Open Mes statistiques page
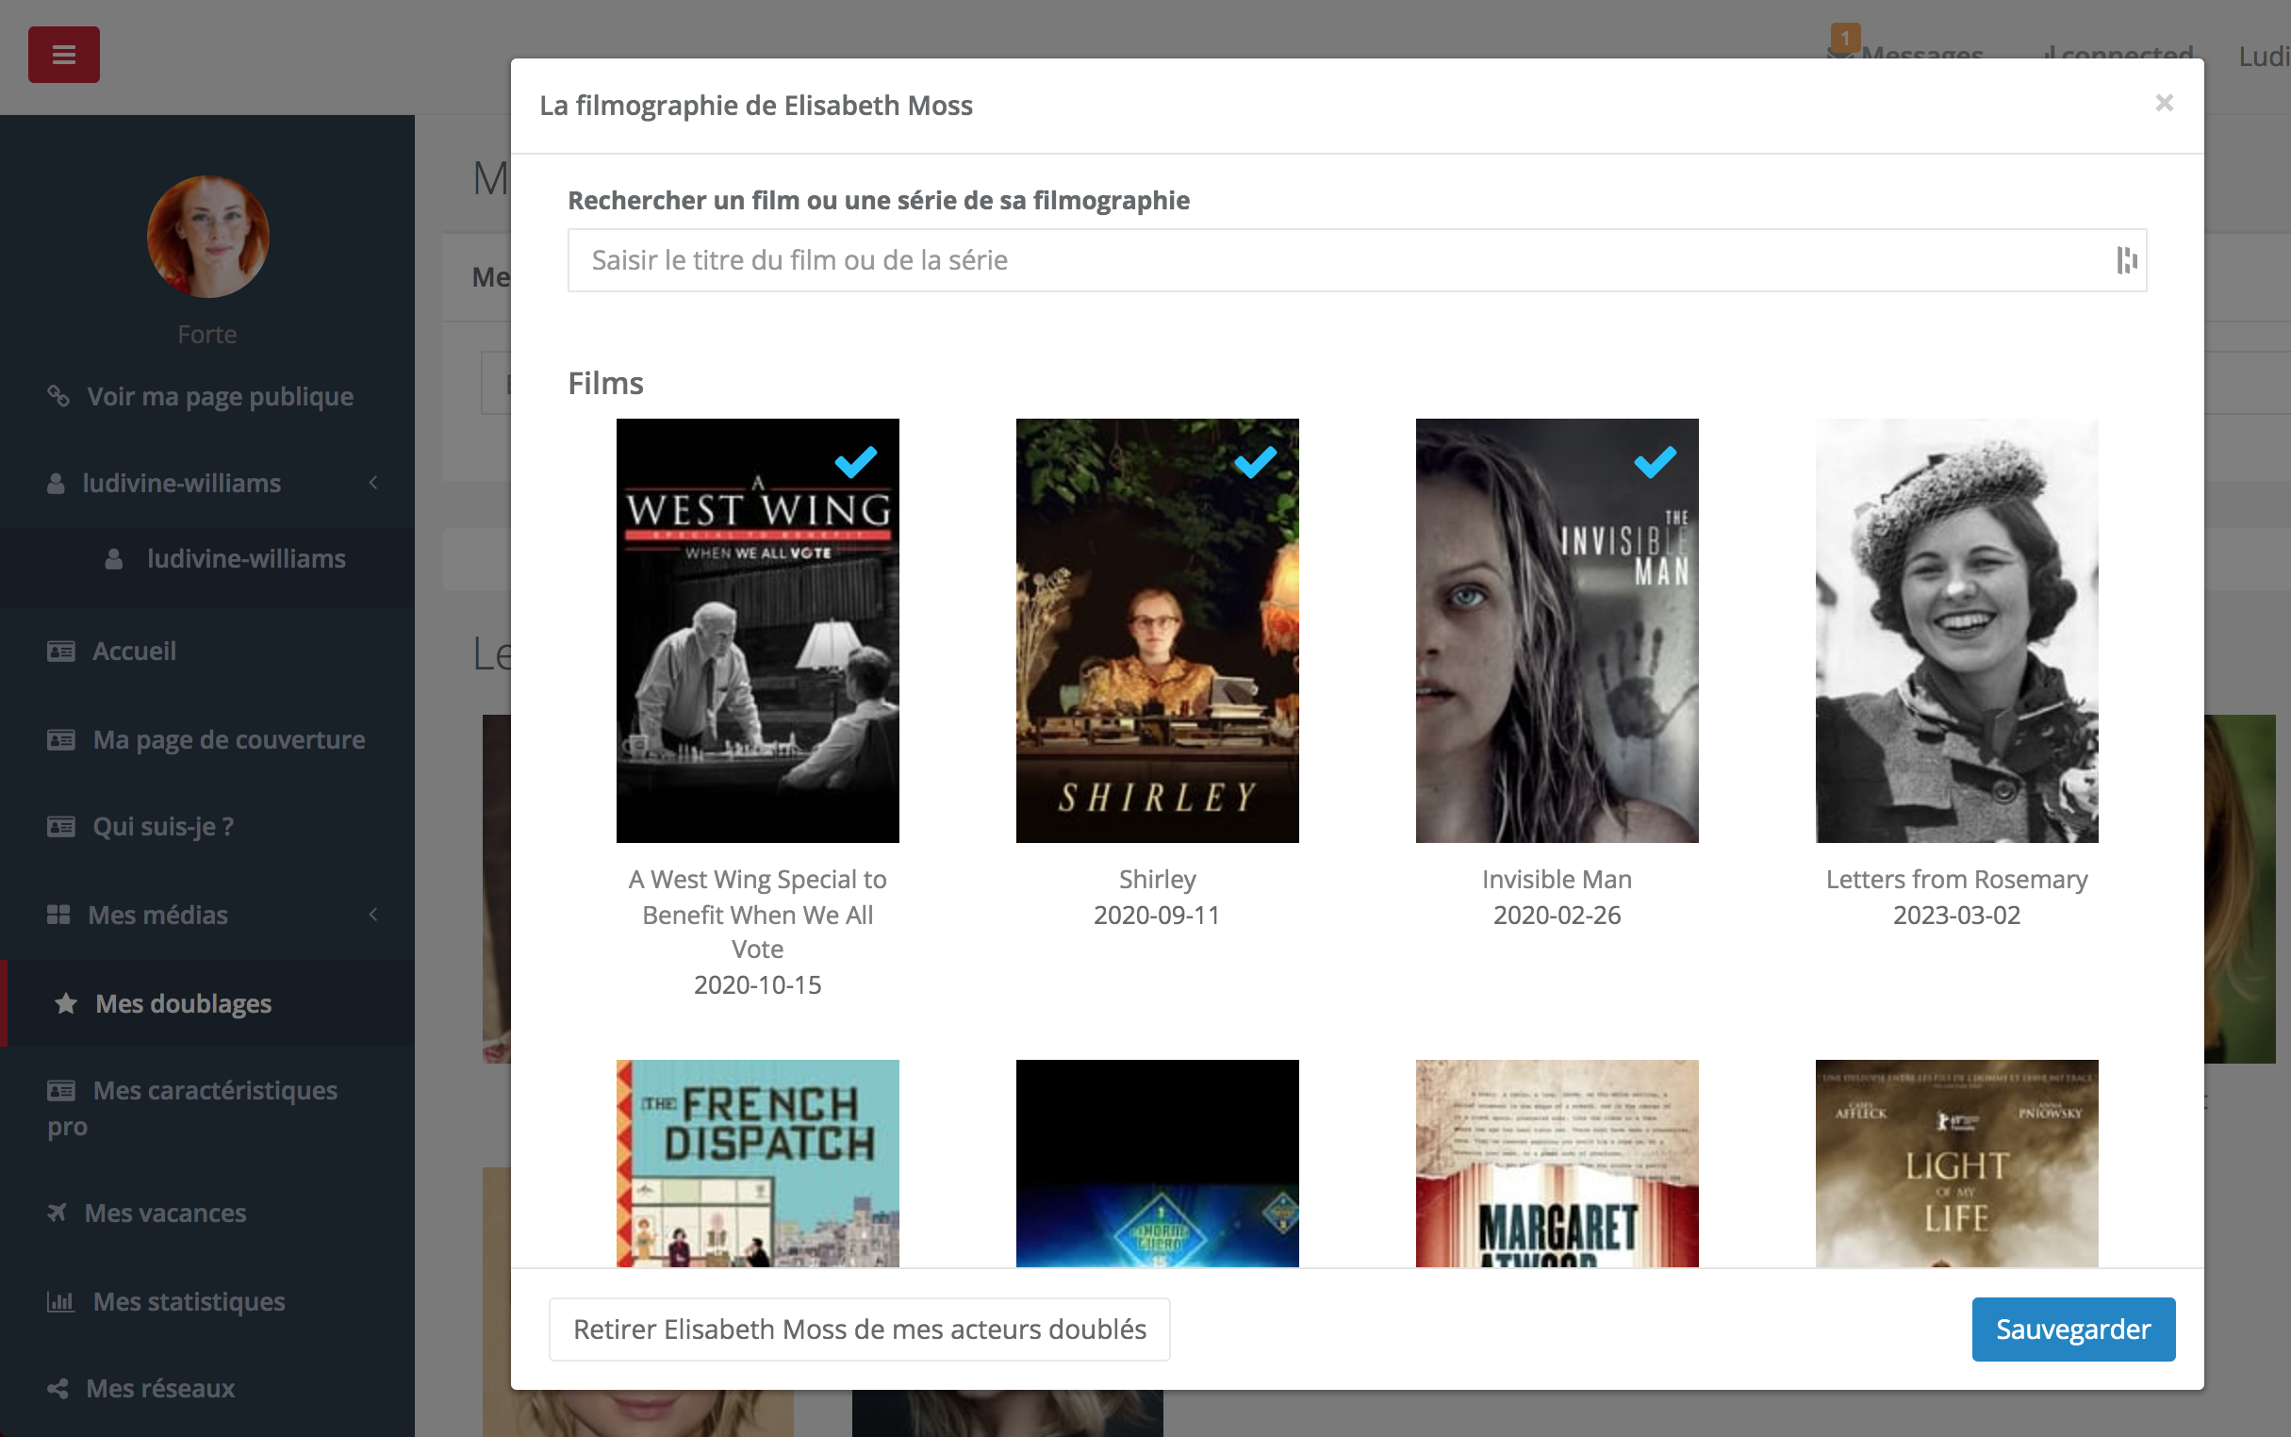This screenshot has height=1437, width=2291. (x=190, y=1301)
